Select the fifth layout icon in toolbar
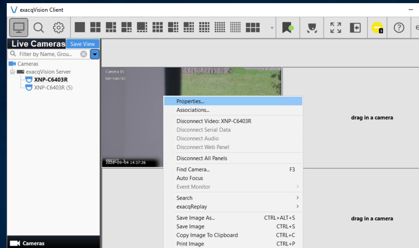The height and width of the screenshot is (248, 419). [x=142, y=27]
